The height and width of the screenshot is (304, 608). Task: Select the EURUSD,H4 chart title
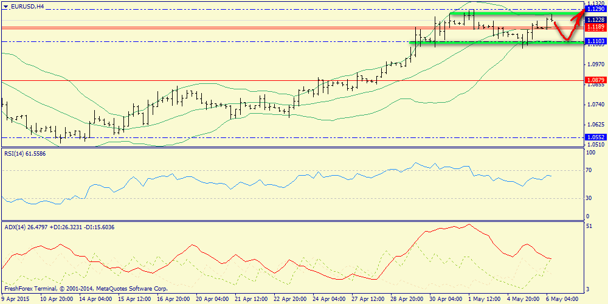click(27, 6)
